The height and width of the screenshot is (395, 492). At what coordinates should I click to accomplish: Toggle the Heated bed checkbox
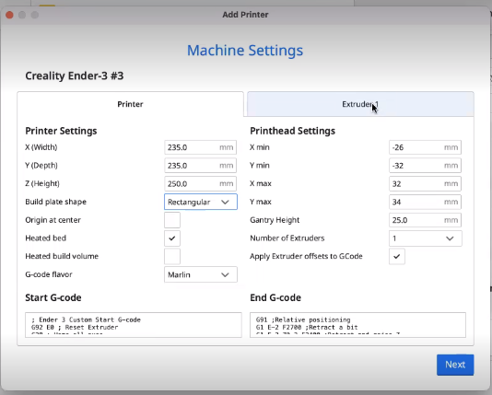[x=172, y=238]
